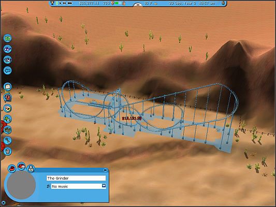The image size is (276, 207).
Task: Pause the game with the pause button
Action: (57, 3)
